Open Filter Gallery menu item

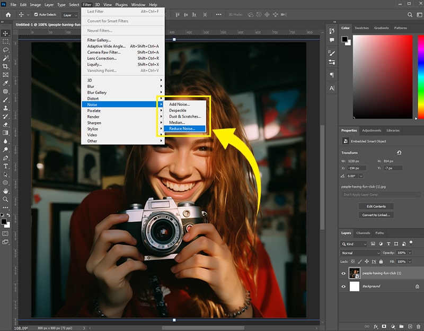tap(123, 40)
